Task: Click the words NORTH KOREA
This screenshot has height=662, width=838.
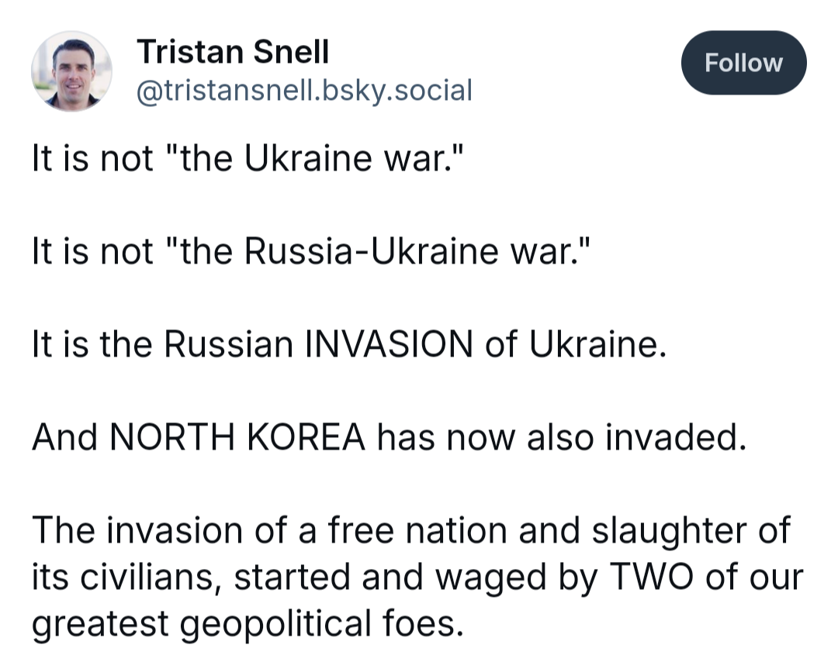Action: click(x=237, y=436)
